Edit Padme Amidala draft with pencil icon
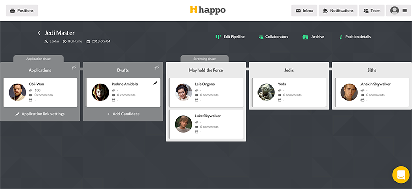Viewport: 412px width, 189px height. [x=156, y=83]
